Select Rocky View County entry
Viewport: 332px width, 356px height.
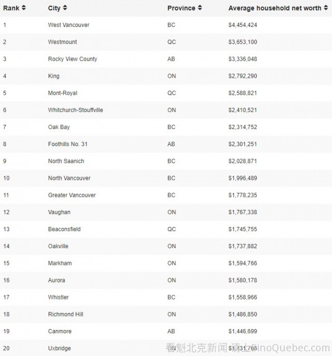(73, 59)
